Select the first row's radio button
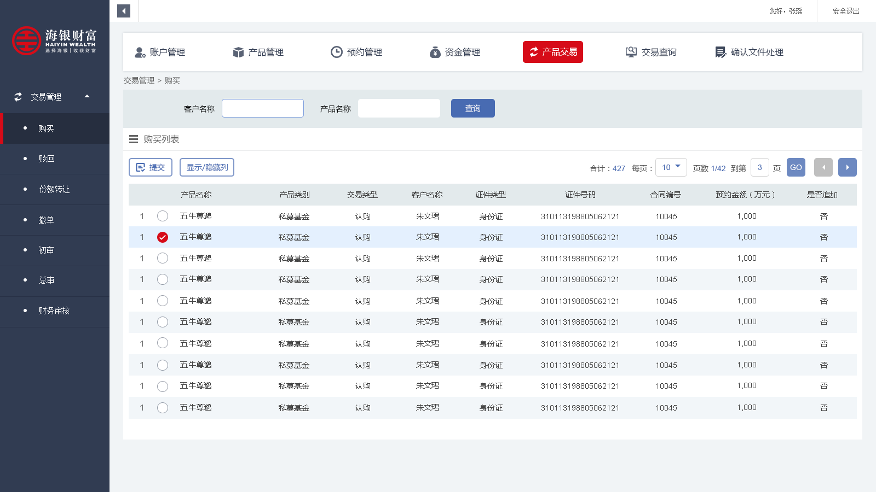 pos(162,216)
